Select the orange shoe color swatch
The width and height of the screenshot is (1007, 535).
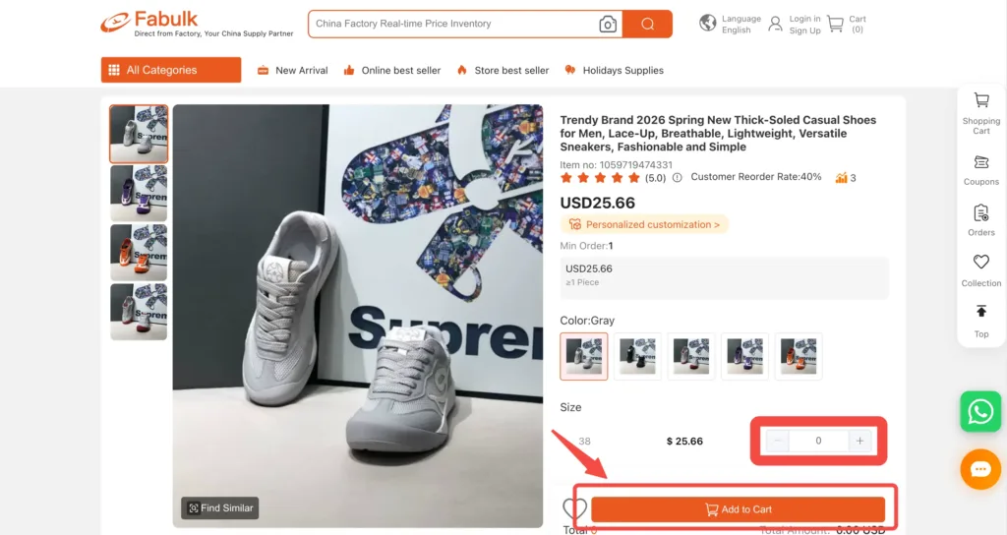coord(799,356)
